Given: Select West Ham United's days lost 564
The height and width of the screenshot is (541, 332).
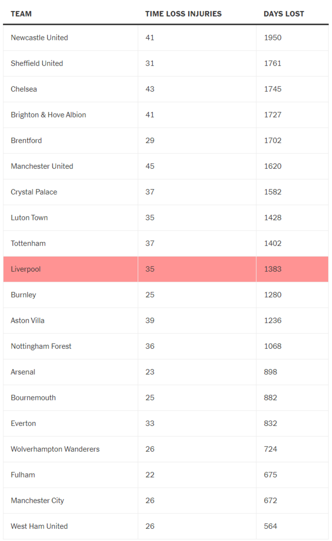Looking at the screenshot, I should (x=271, y=526).
